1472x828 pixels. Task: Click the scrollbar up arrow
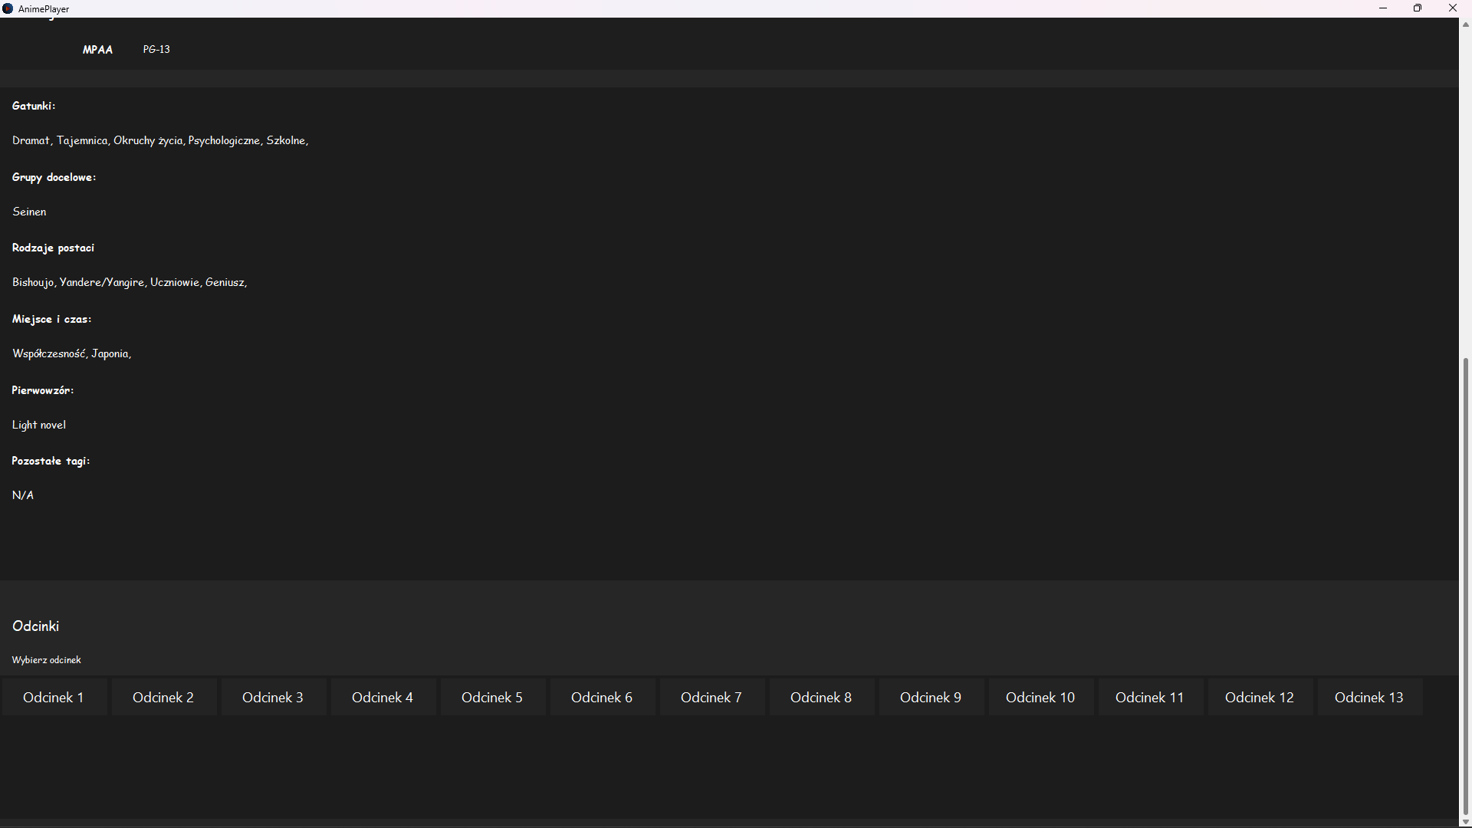pos(1465,24)
